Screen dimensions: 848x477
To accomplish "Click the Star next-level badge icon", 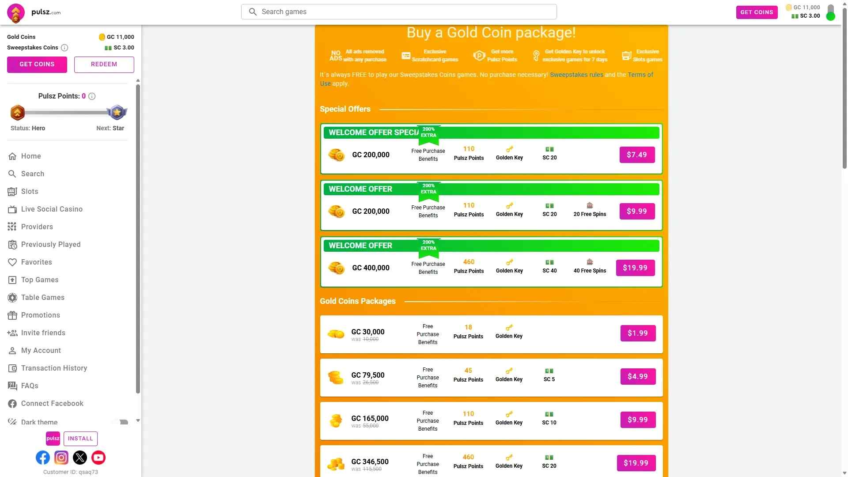I will [x=117, y=113].
